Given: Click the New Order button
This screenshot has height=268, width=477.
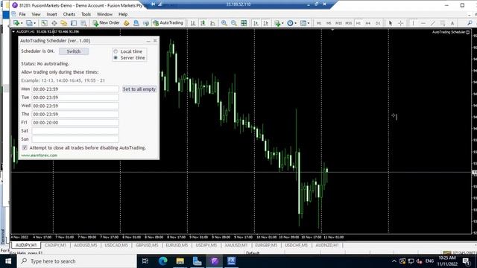Looking at the screenshot, I should click(106, 23).
